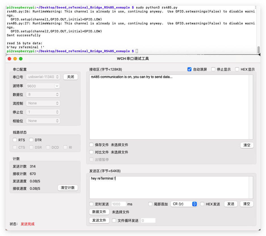Click the terminal prompt cursor
266x236 pixels.
tap(137, 51)
